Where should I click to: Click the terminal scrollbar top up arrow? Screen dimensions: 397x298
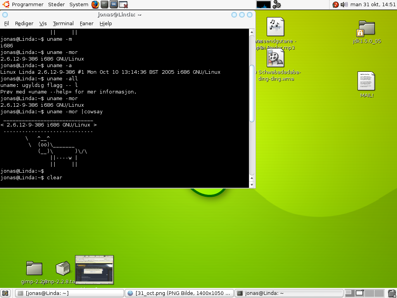tap(252, 32)
